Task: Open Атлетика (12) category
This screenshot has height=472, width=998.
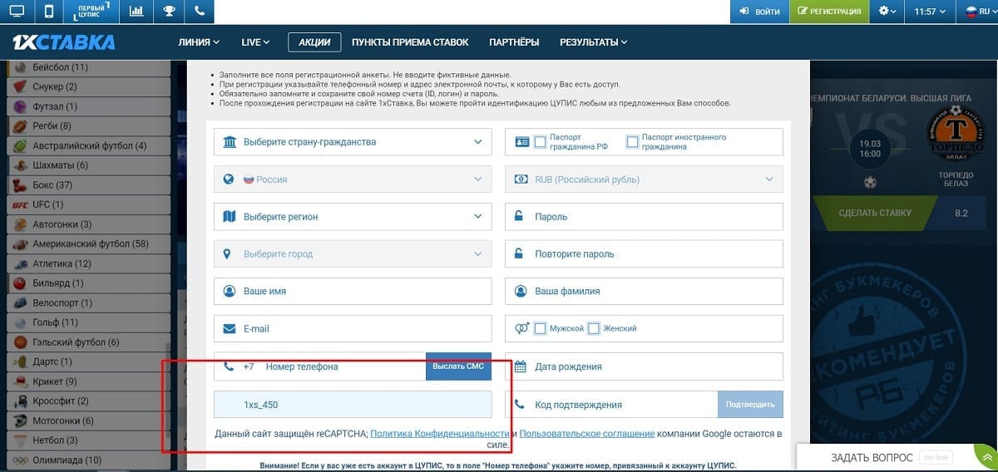Action: pos(86,263)
